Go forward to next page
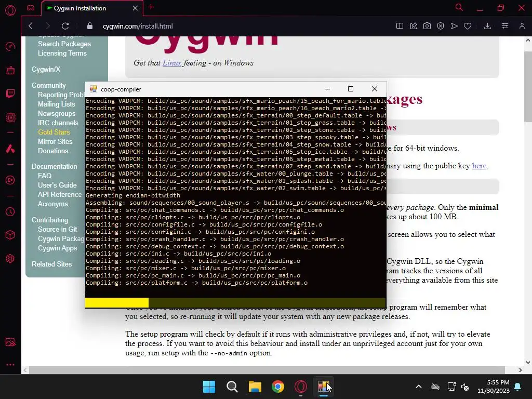This screenshot has width=532, height=399. pyautogui.click(x=48, y=26)
